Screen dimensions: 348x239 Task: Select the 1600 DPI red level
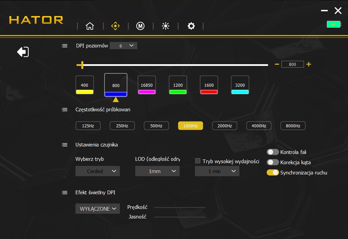(x=209, y=85)
